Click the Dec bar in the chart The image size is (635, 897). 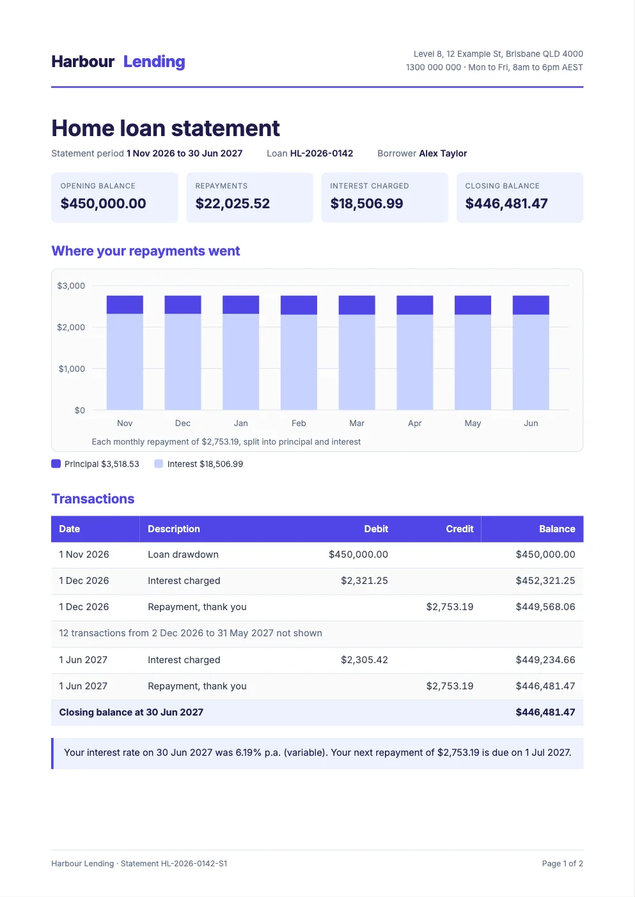183,353
